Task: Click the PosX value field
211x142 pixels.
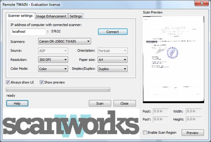Action: [161, 111]
